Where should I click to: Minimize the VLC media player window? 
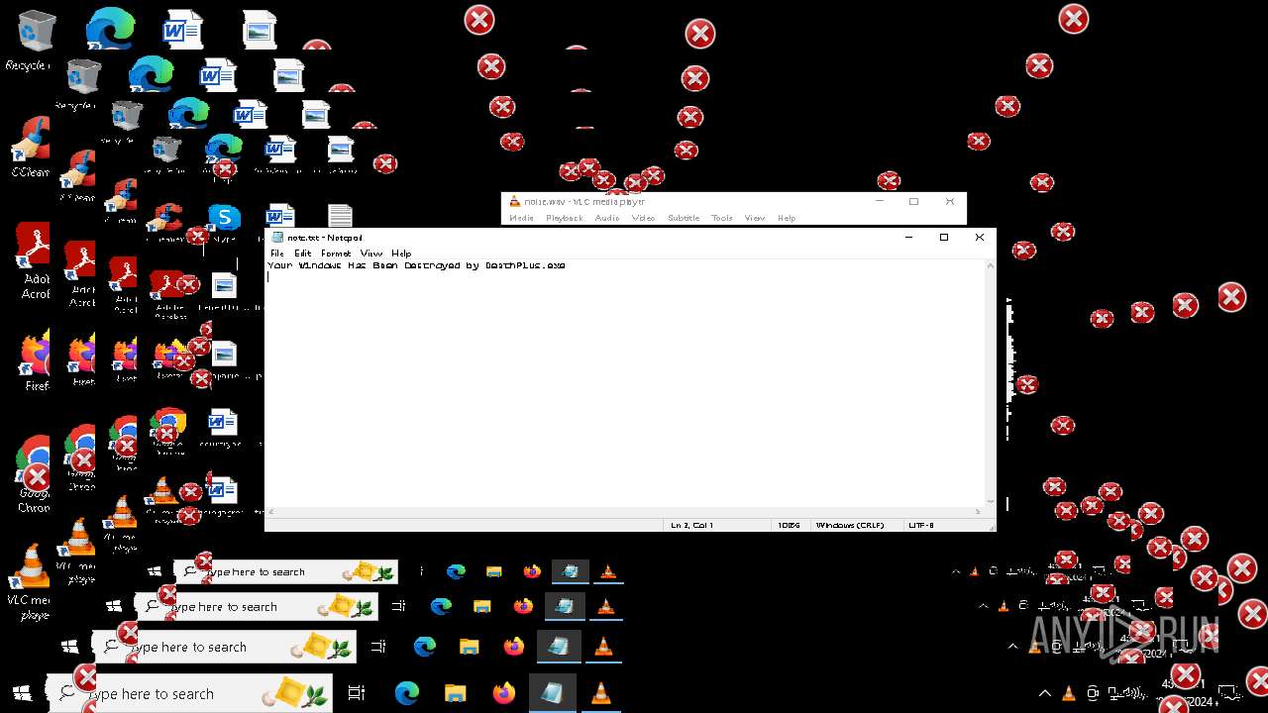(880, 201)
